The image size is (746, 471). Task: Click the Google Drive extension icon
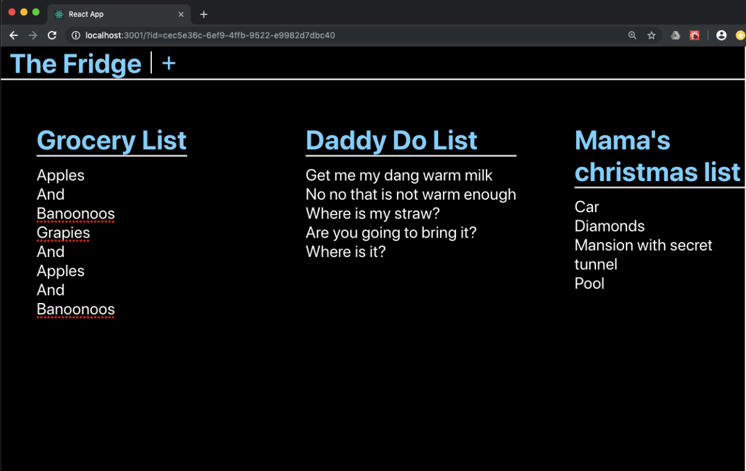click(x=675, y=35)
